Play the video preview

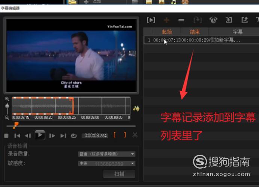[40, 135]
